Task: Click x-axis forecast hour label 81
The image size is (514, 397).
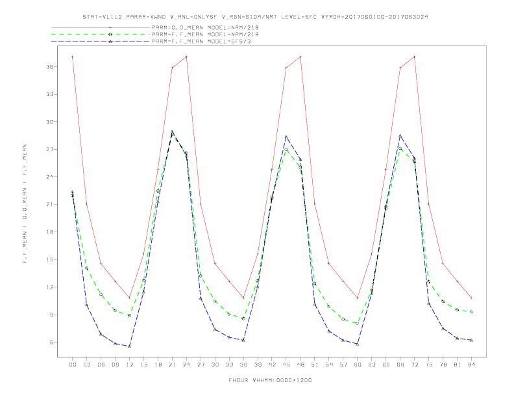Action: 458,365
